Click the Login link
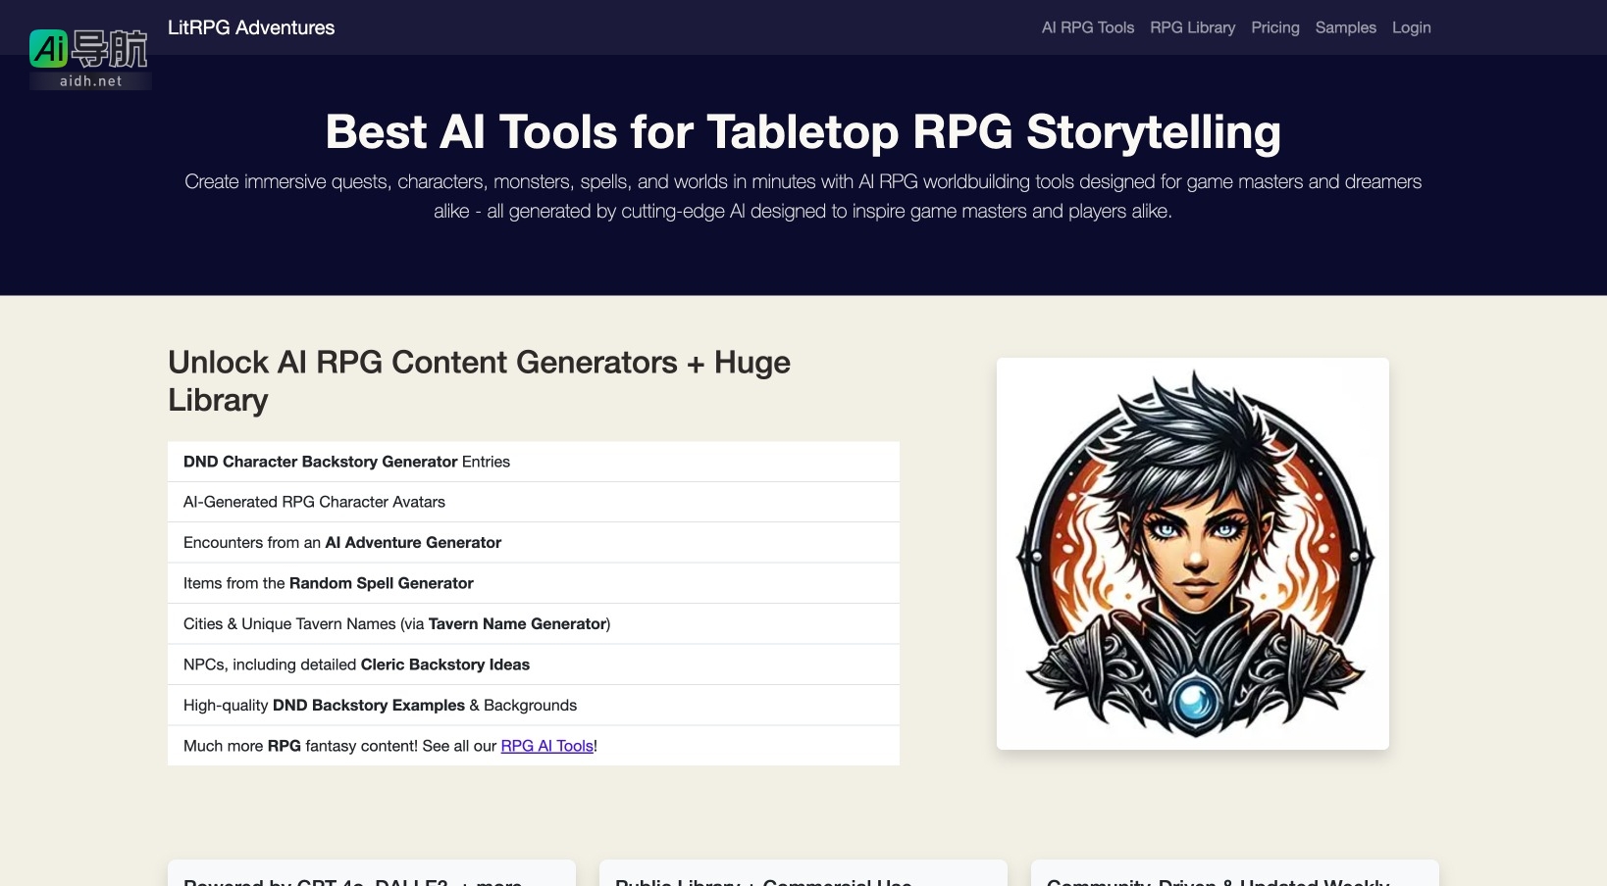Screen dimensions: 1607x886 pyautogui.click(x=1411, y=27)
